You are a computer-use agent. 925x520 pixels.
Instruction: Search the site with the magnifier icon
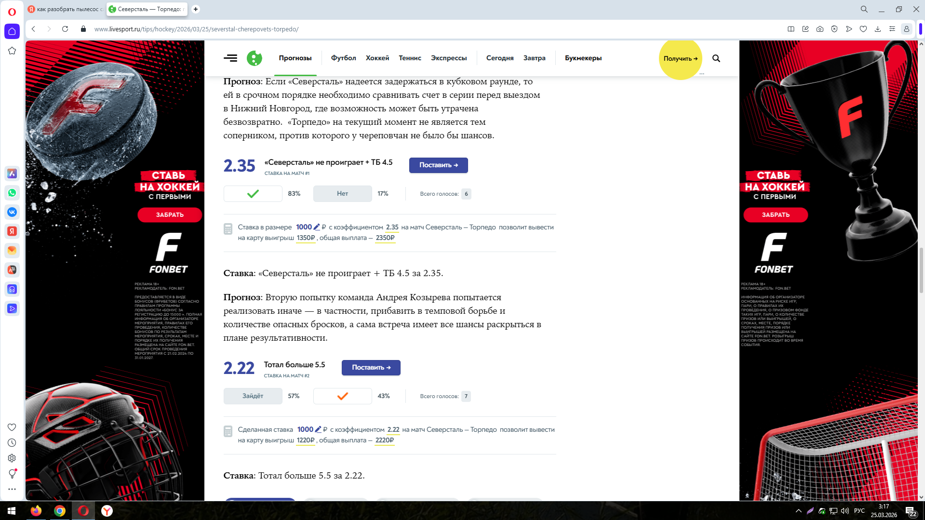(716, 58)
